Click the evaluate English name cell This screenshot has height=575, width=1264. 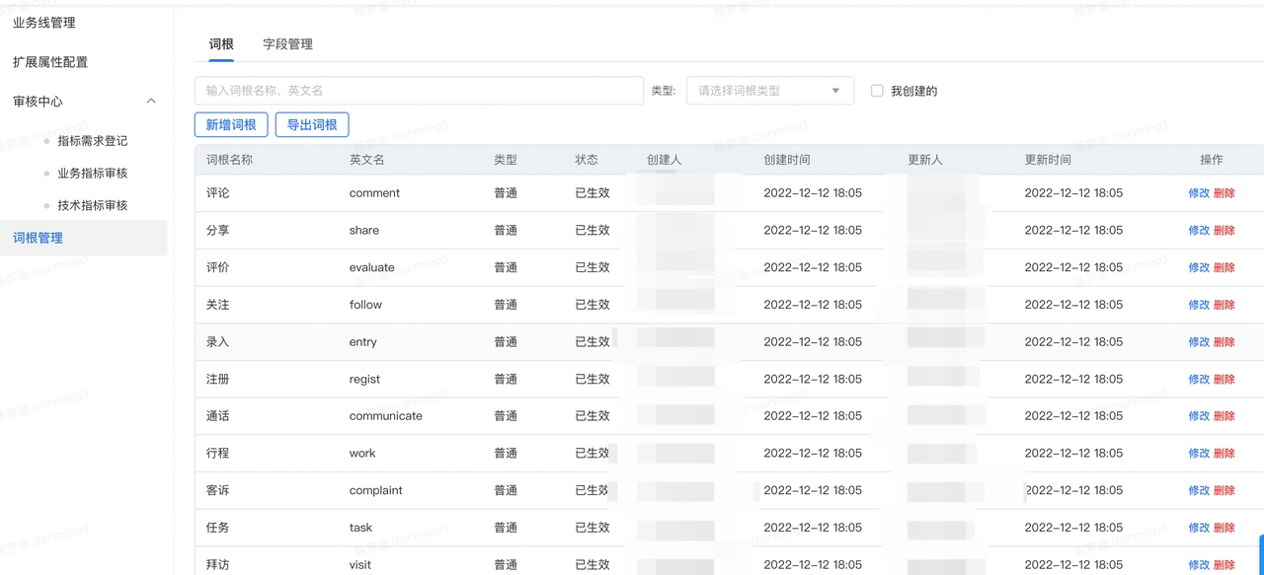click(372, 267)
